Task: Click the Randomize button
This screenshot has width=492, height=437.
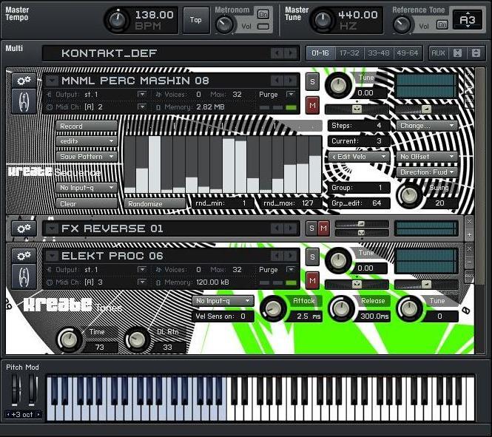Action: (155, 204)
